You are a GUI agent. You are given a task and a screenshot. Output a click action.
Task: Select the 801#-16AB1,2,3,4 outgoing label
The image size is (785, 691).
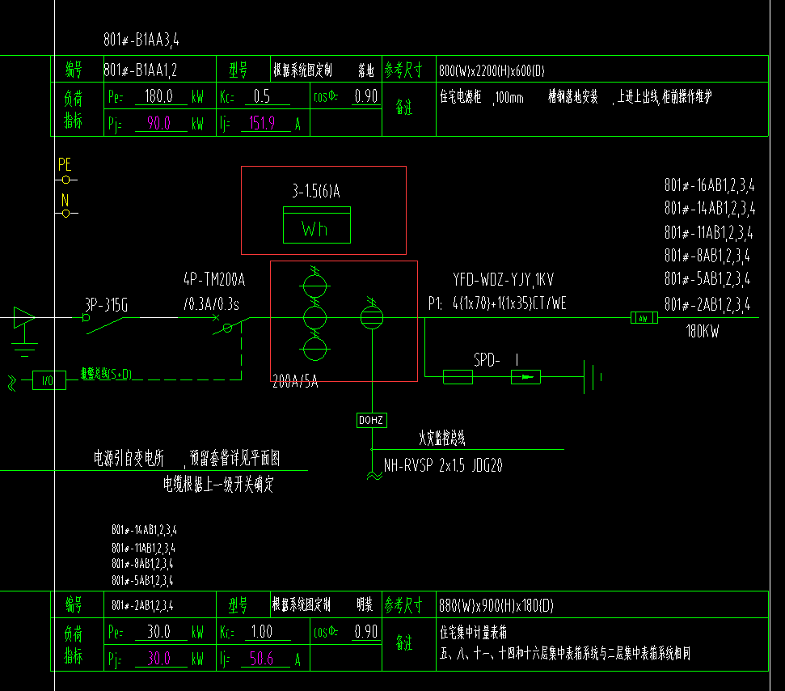point(709,185)
